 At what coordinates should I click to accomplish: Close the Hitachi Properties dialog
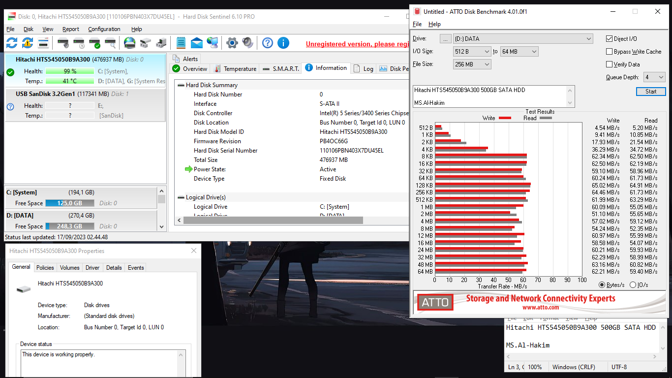[193, 251]
